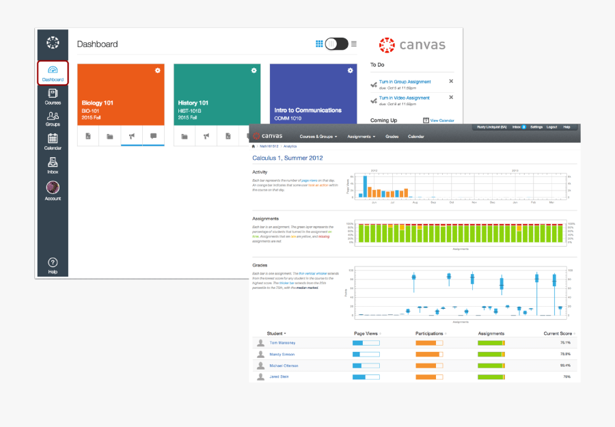Open the Student sort dropdown header
The width and height of the screenshot is (615, 427).
point(277,333)
